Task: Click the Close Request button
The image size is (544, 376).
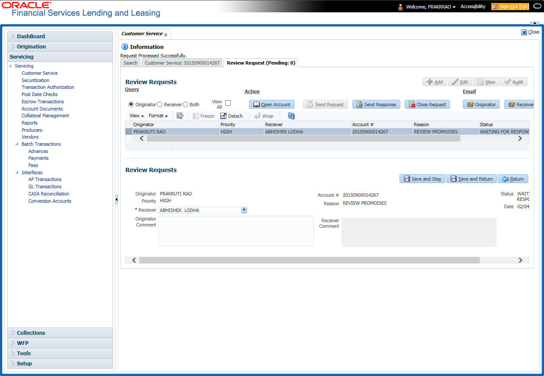Action: pyautogui.click(x=427, y=105)
